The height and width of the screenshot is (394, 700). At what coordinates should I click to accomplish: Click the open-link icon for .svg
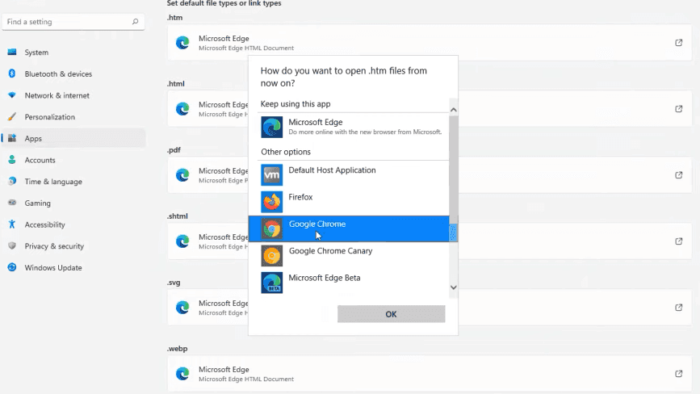(x=678, y=308)
